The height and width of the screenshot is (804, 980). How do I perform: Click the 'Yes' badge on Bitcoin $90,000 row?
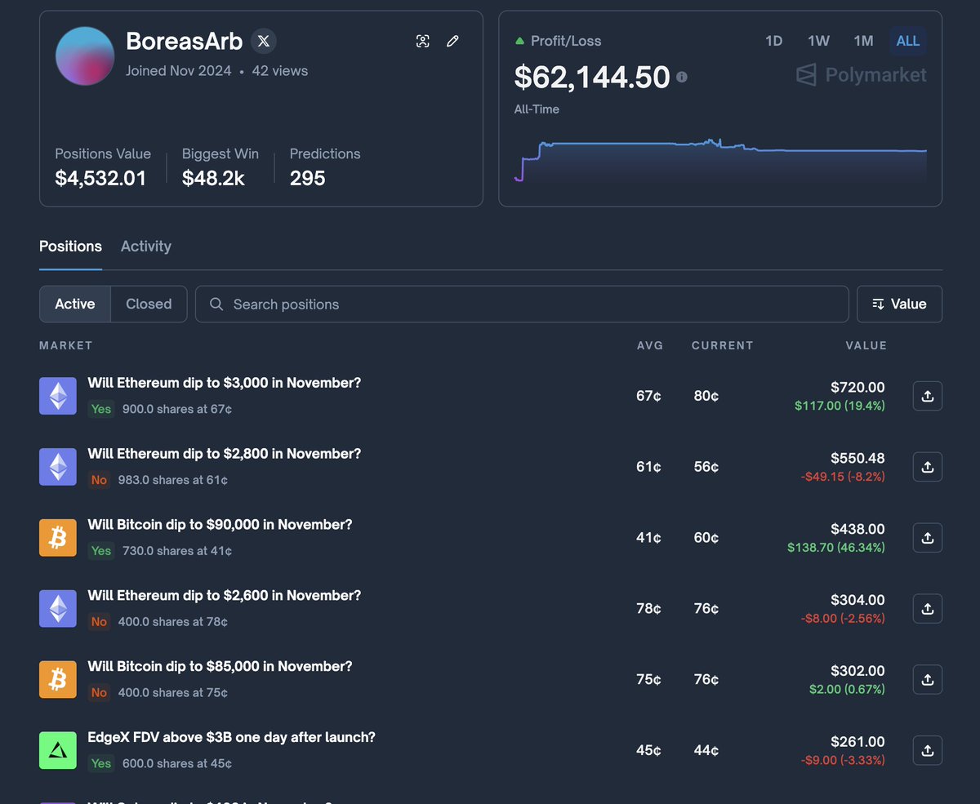click(101, 551)
